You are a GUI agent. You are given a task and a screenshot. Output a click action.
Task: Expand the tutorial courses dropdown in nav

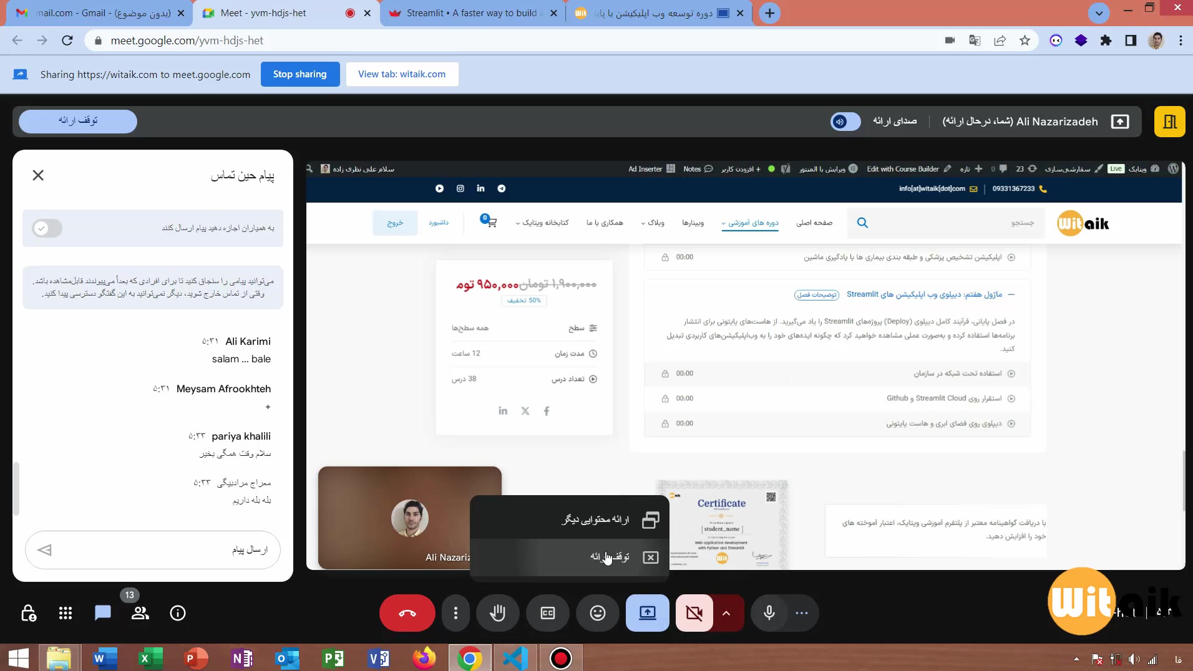coord(750,223)
